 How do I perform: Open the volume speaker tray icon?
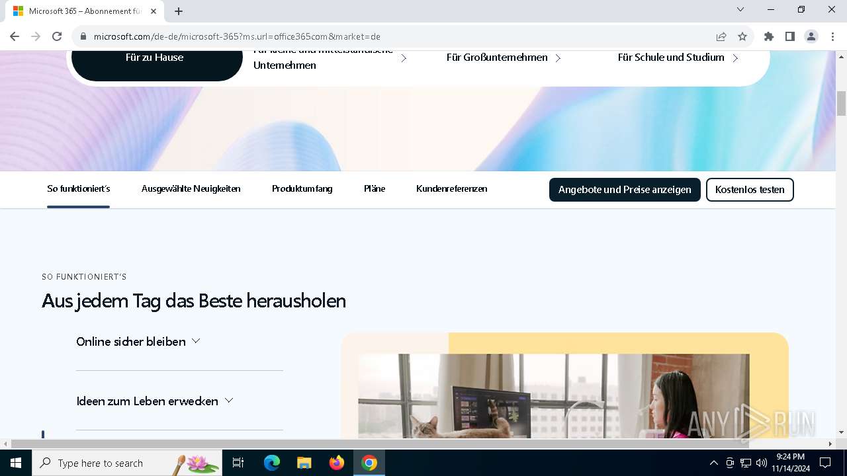click(x=762, y=463)
